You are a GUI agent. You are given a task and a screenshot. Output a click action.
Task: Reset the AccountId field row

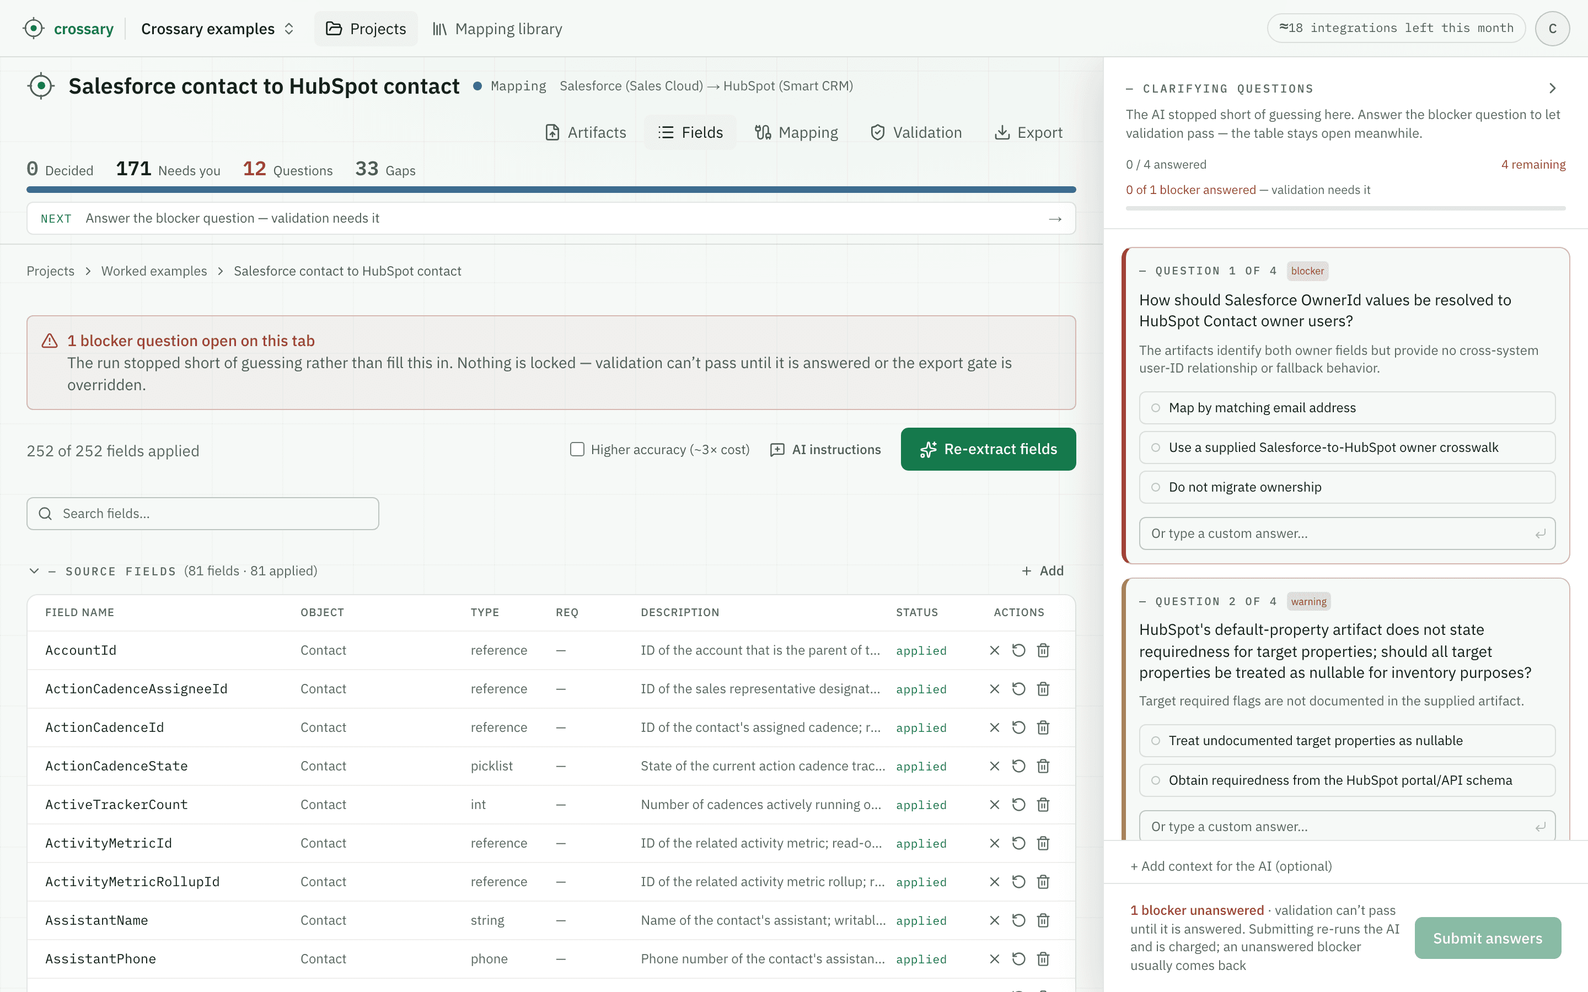pyautogui.click(x=1018, y=650)
